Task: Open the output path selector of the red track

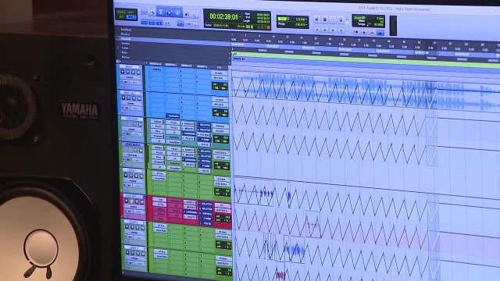Action: (x=223, y=211)
